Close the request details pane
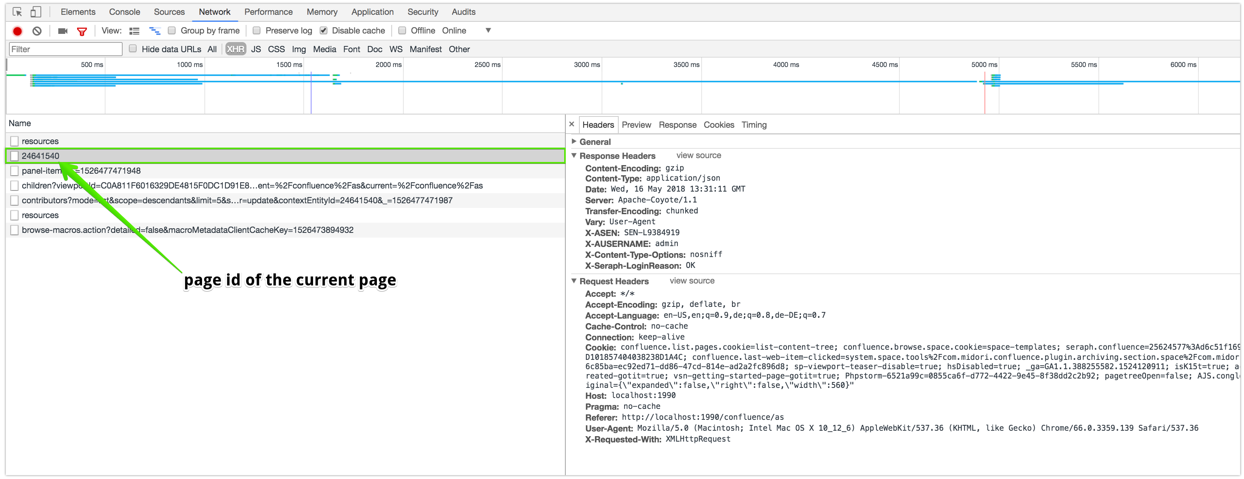The image size is (1244, 479). pyautogui.click(x=572, y=125)
